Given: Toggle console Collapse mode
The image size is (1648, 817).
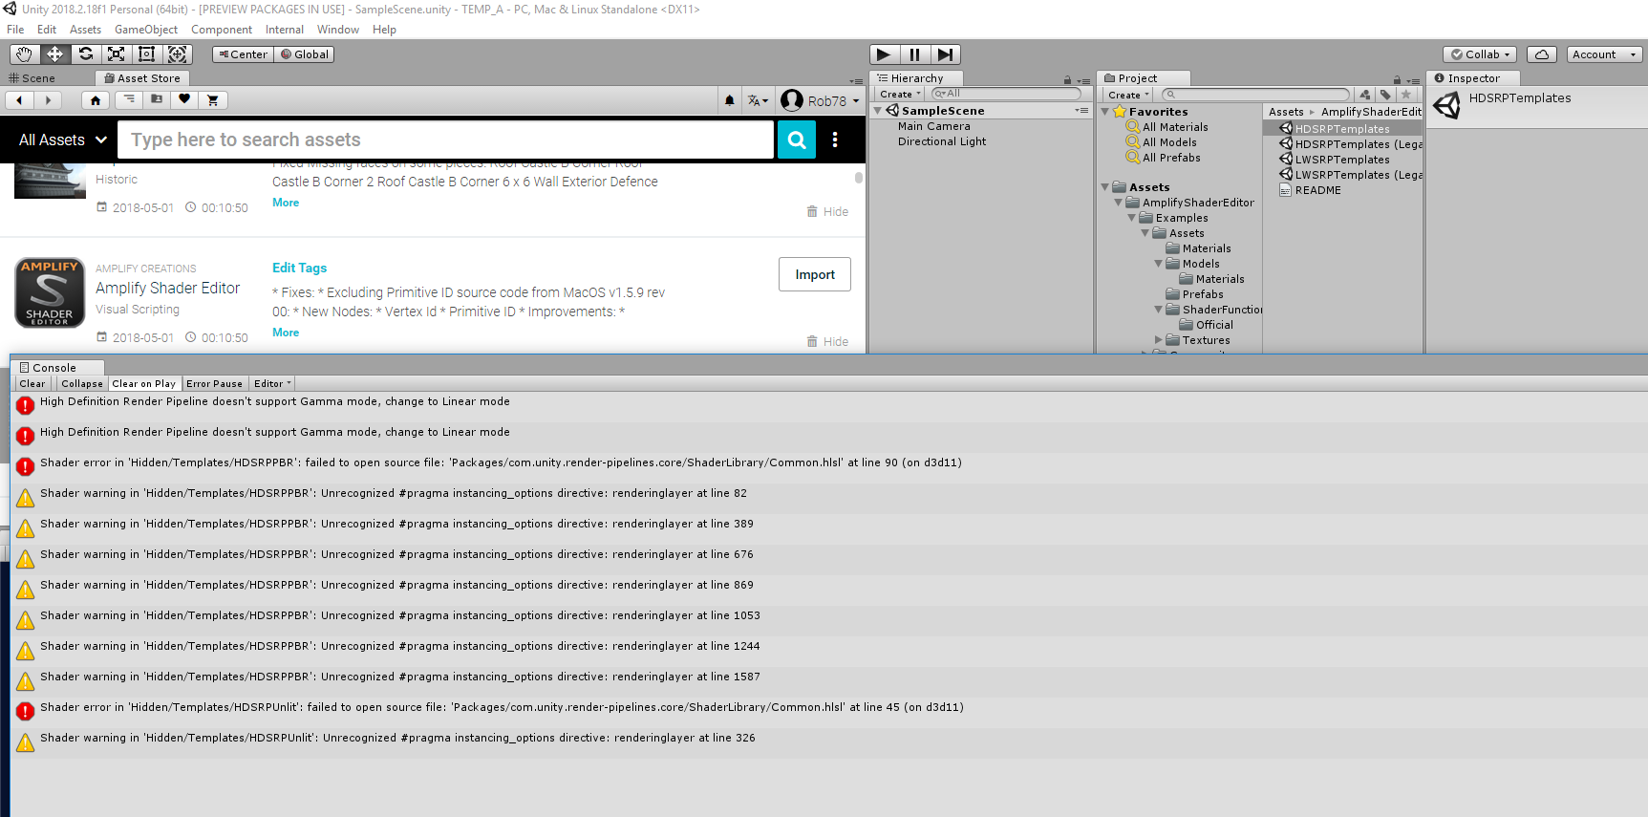Looking at the screenshot, I should pyautogui.click(x=82, y=384).
